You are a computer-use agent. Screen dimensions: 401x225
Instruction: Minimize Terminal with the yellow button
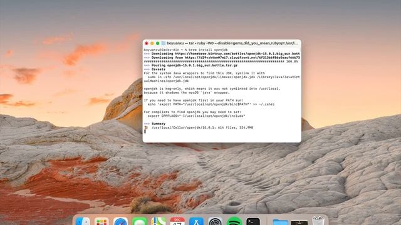[152, 43]
